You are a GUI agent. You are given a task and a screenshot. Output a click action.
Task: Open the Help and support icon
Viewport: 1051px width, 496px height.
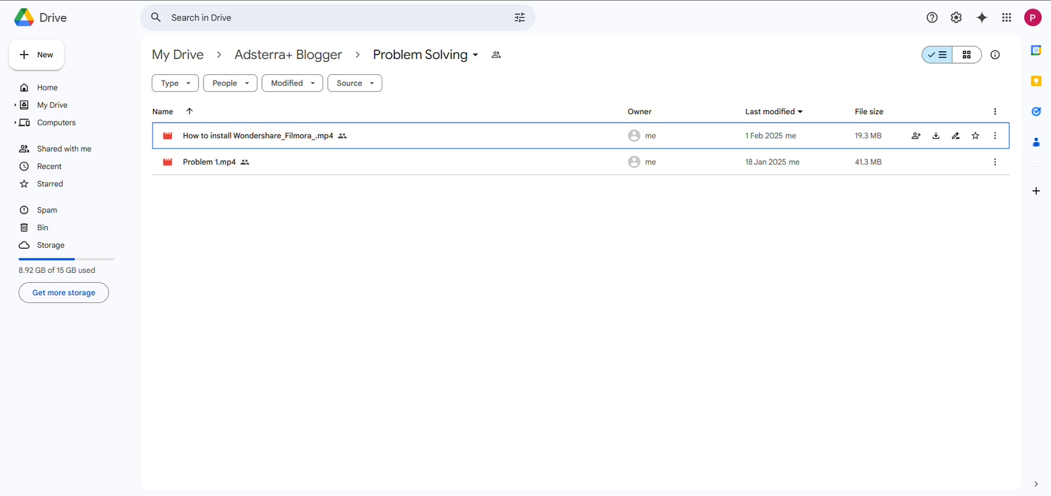point(932,18)
